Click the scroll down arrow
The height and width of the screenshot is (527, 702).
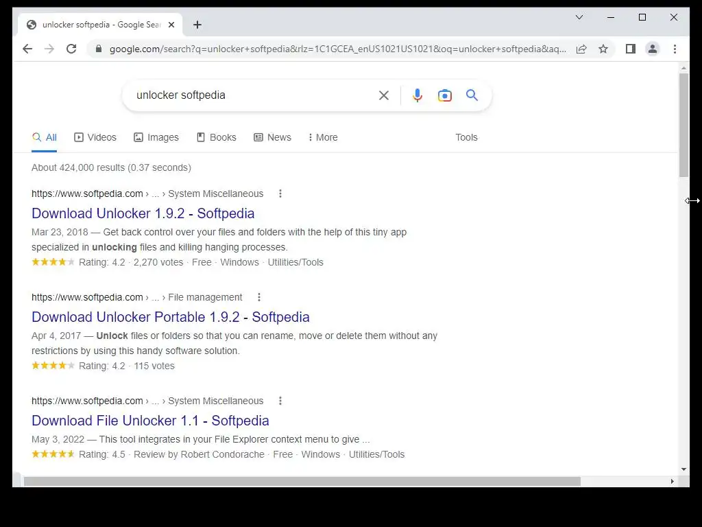[x=683, y=469]
